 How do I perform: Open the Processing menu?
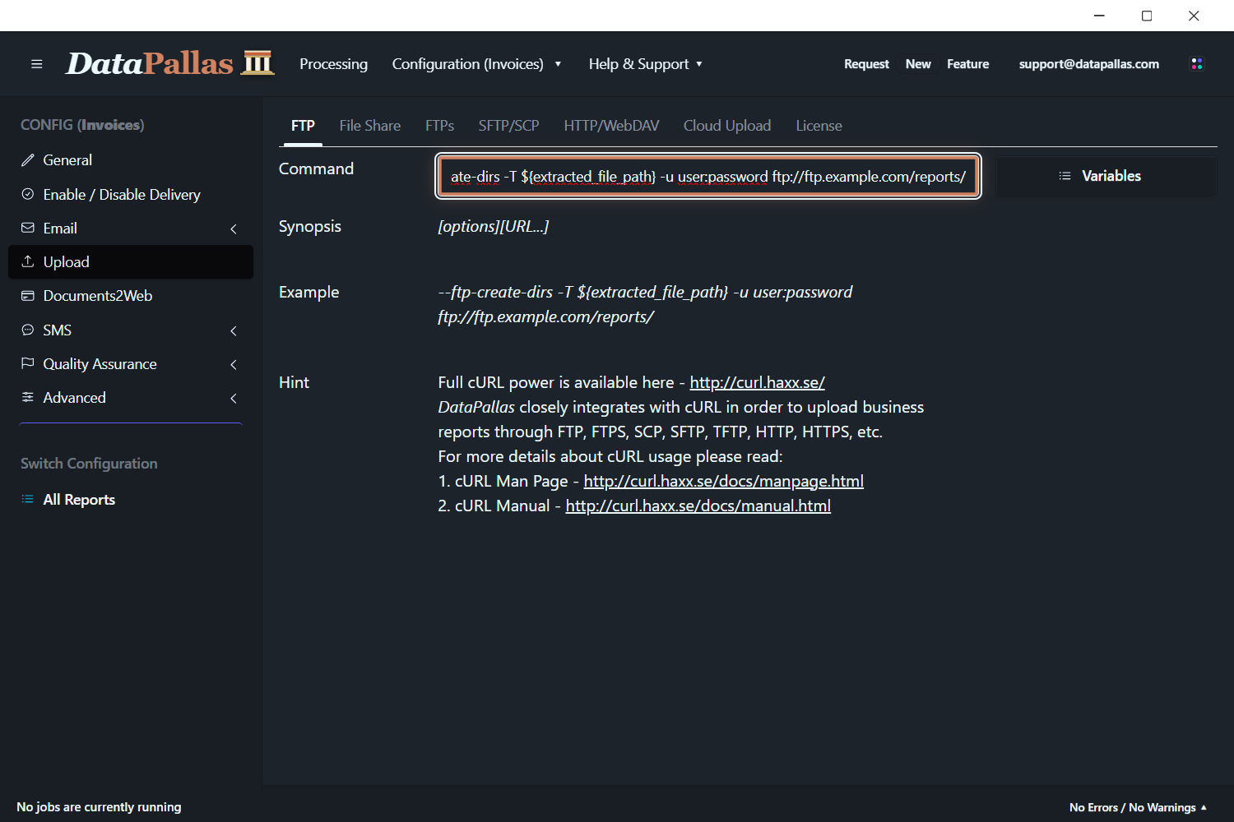click(x=333, y=64)
